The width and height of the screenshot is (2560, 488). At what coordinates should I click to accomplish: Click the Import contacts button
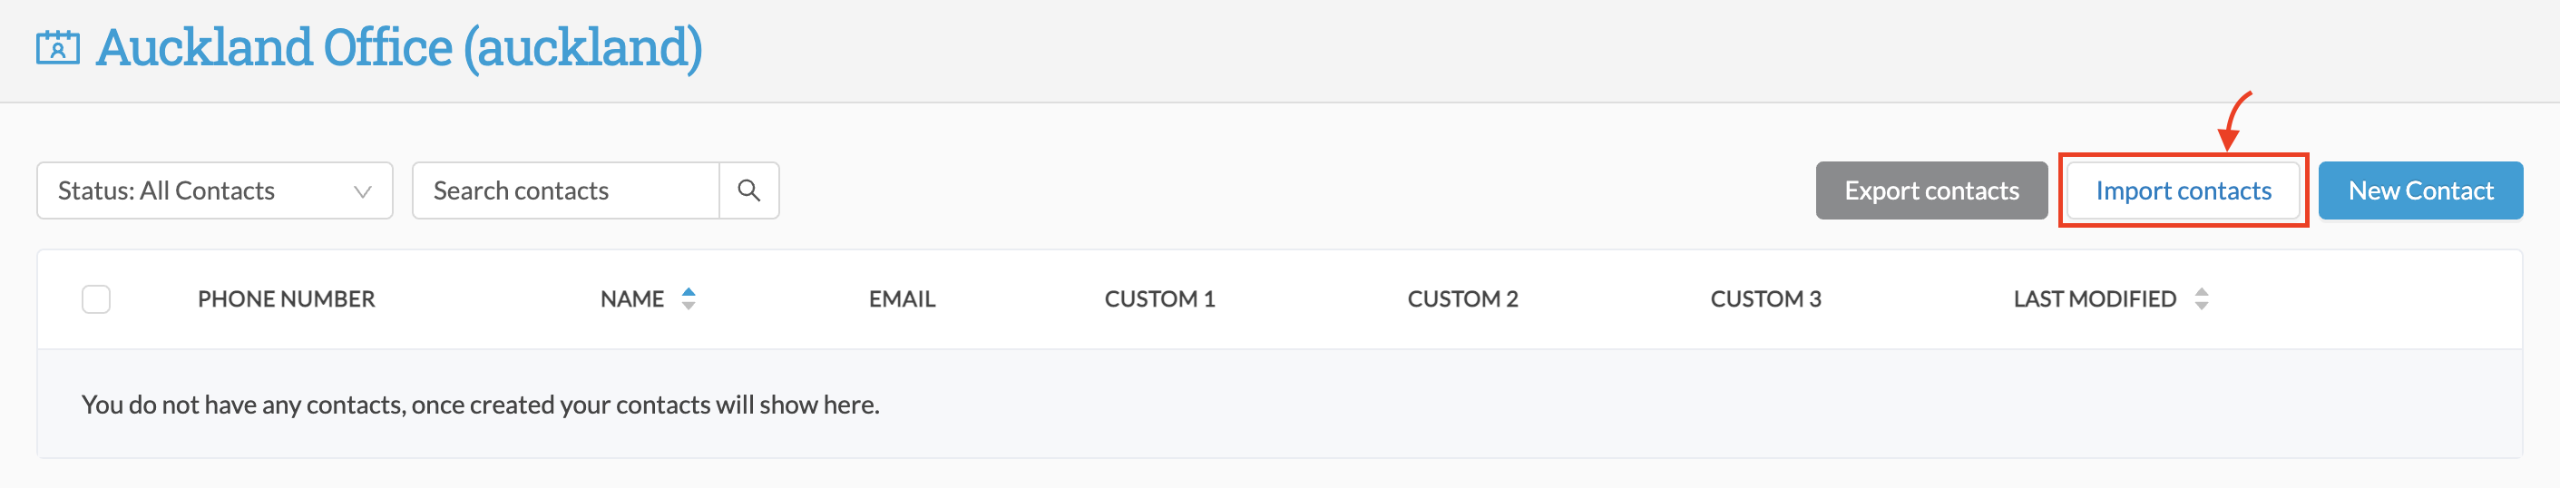(x=2184, y=190)
